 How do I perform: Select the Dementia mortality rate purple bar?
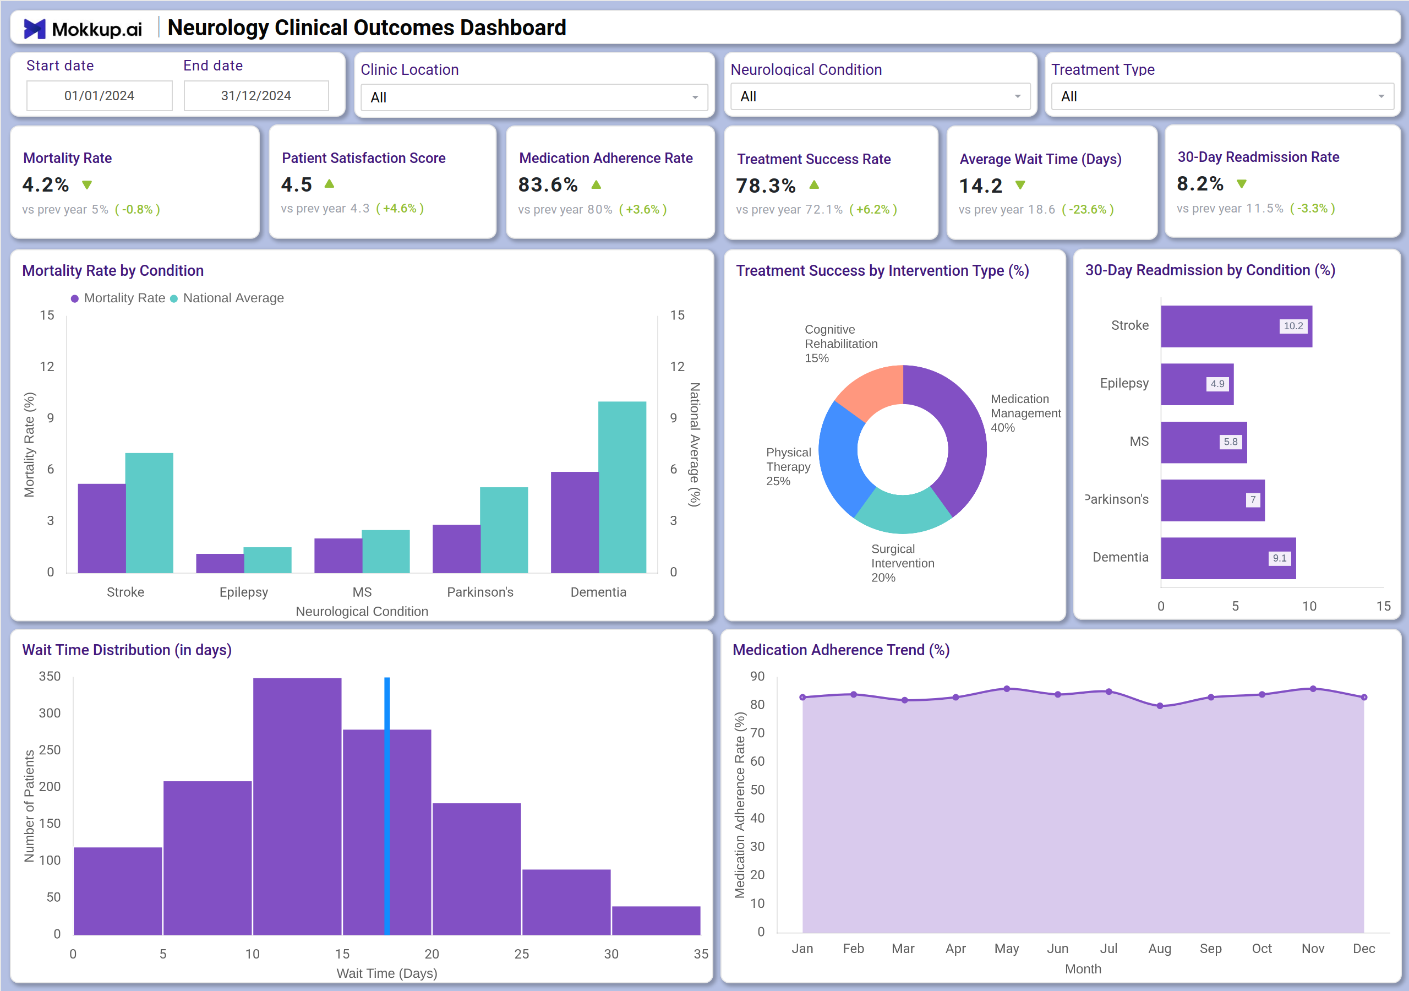tap(575, 522)
